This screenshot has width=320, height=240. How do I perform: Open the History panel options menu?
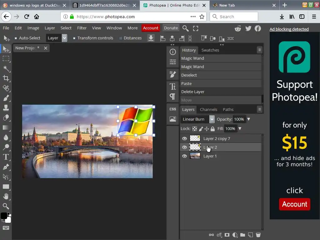coord(260,50)
